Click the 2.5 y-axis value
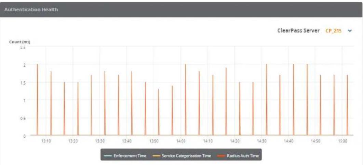The image size is (363, 165). (23, 47)
